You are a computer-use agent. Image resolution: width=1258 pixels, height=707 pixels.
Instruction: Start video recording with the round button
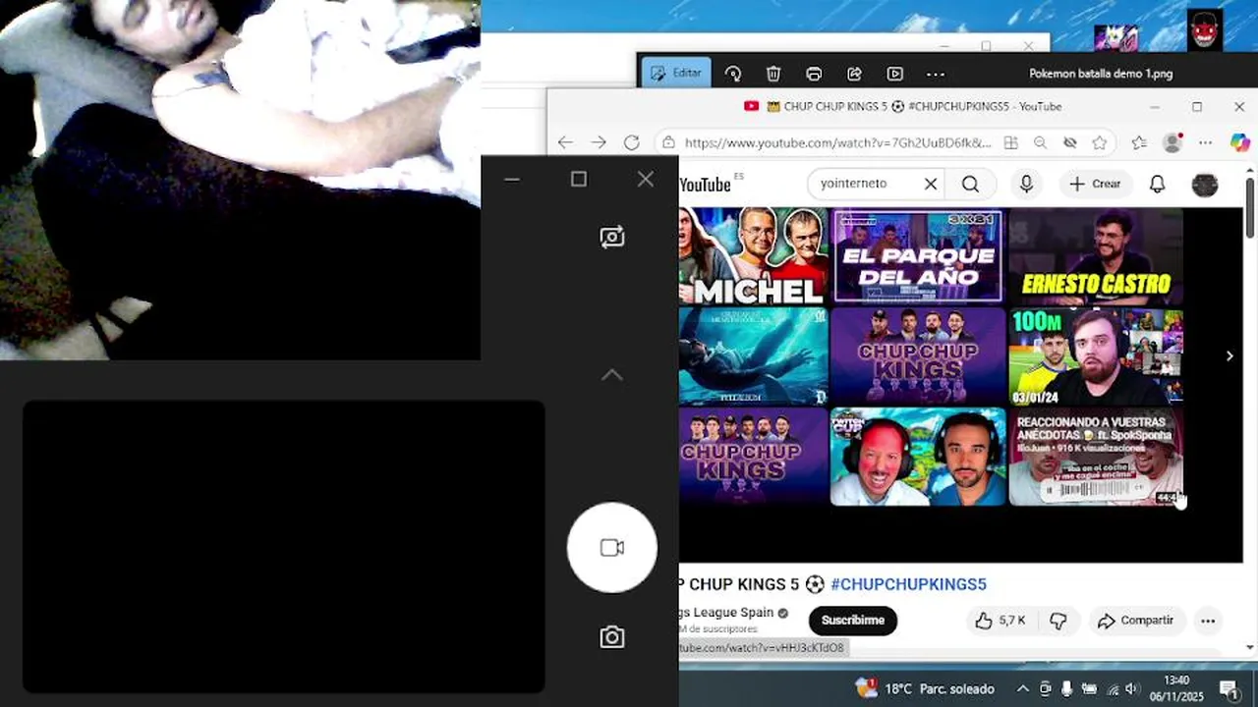point(612,548)
